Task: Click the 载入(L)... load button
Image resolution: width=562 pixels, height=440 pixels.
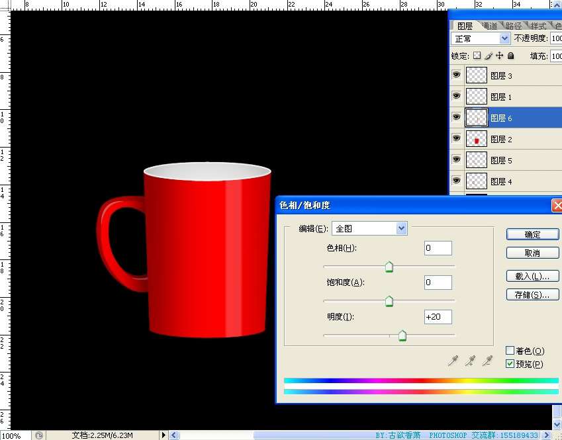Action: 532,276
